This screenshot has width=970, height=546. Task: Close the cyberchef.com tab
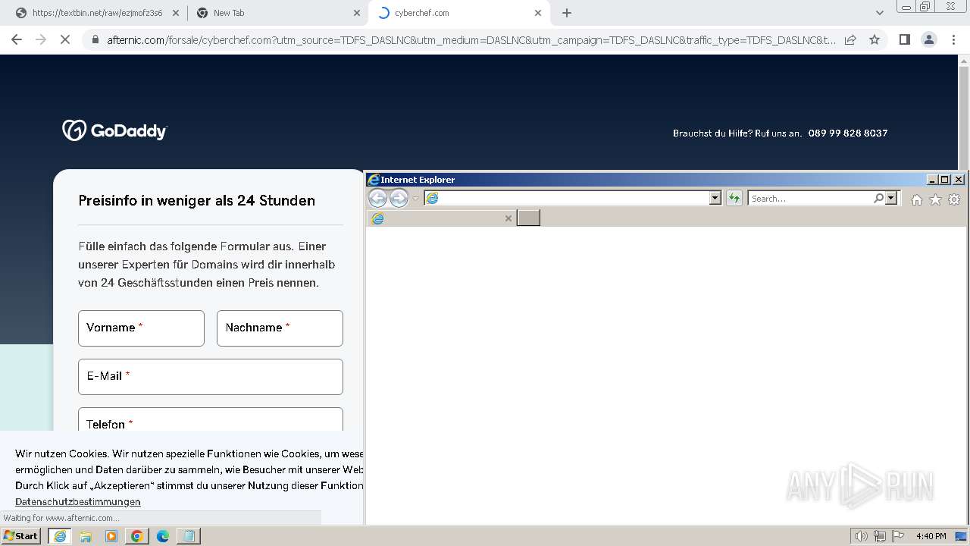click(x=538, y=13)
